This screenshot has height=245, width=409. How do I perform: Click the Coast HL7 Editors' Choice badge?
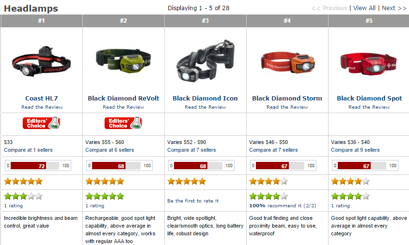coord(42,123)
